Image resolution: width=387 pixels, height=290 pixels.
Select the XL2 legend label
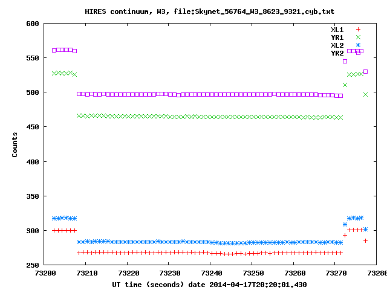click(x=337, y=45)
